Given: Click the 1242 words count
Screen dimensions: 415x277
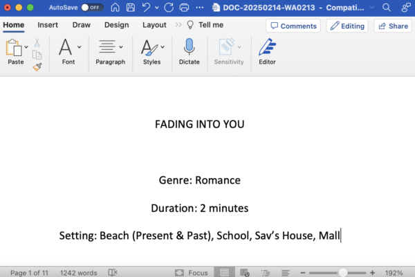Looking at the screenshot, I should (x=78, y=273).
